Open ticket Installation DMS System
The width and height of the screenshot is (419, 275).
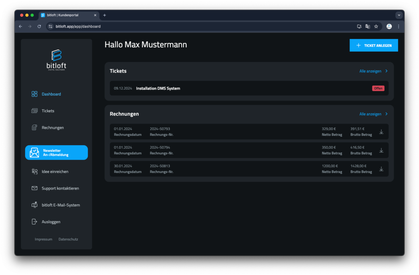point(158,88)
